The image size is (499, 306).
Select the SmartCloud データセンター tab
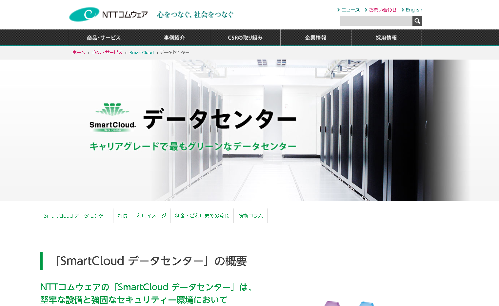[76, 216]
